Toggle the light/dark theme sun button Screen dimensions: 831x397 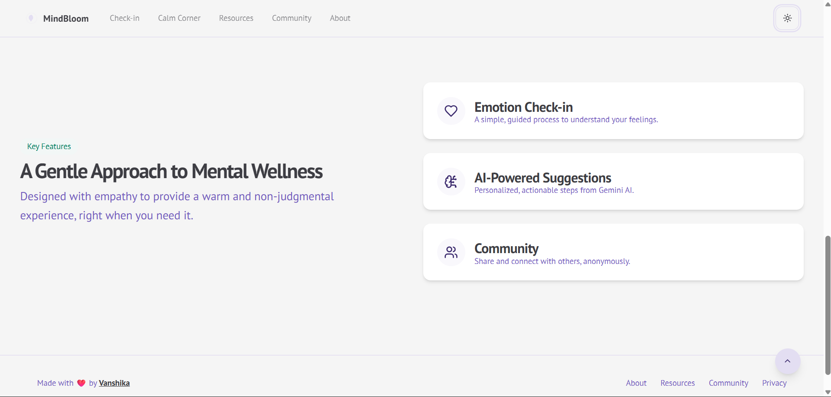pos(787,18)
